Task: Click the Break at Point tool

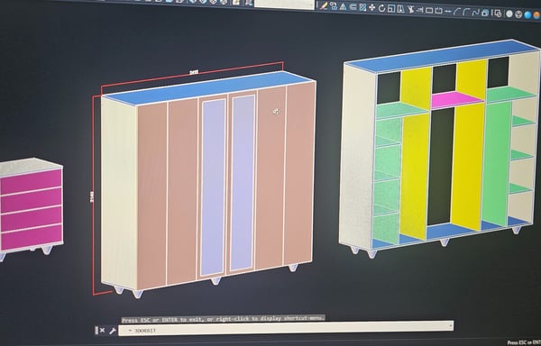Action: pyautogui.click(x=429, y=11)
